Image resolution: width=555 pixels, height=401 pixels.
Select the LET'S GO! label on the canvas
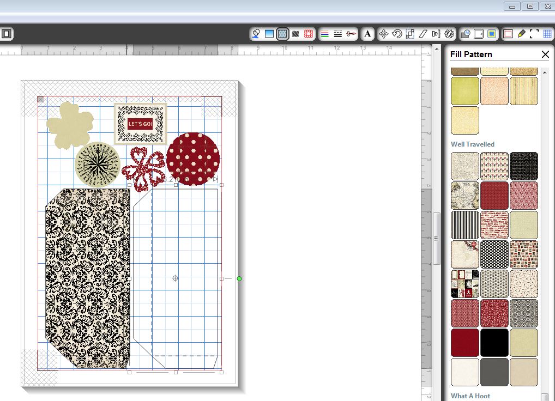tap(140, 124)
